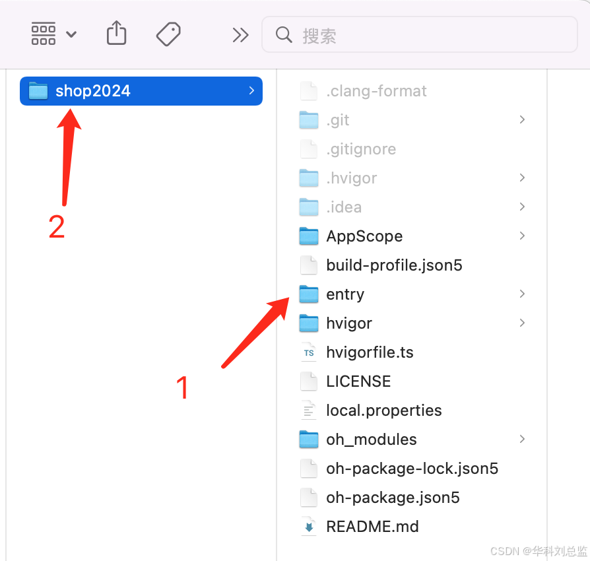590x561 pixels.
Task: Select the hvigorfile.ts TypeScript file icon
Action: click(x=309, y=352)
